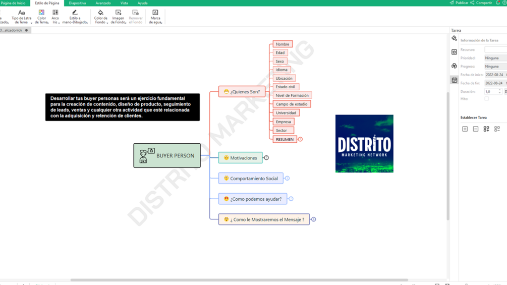Select the ¿Quienes Son? node
This screenshot has width=507, height=285.
click(242, 91)
